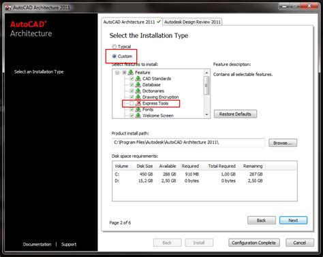Screen dimensions: 323x257
Task: Select the Drawing Encryption tree label
Action: 160,97
